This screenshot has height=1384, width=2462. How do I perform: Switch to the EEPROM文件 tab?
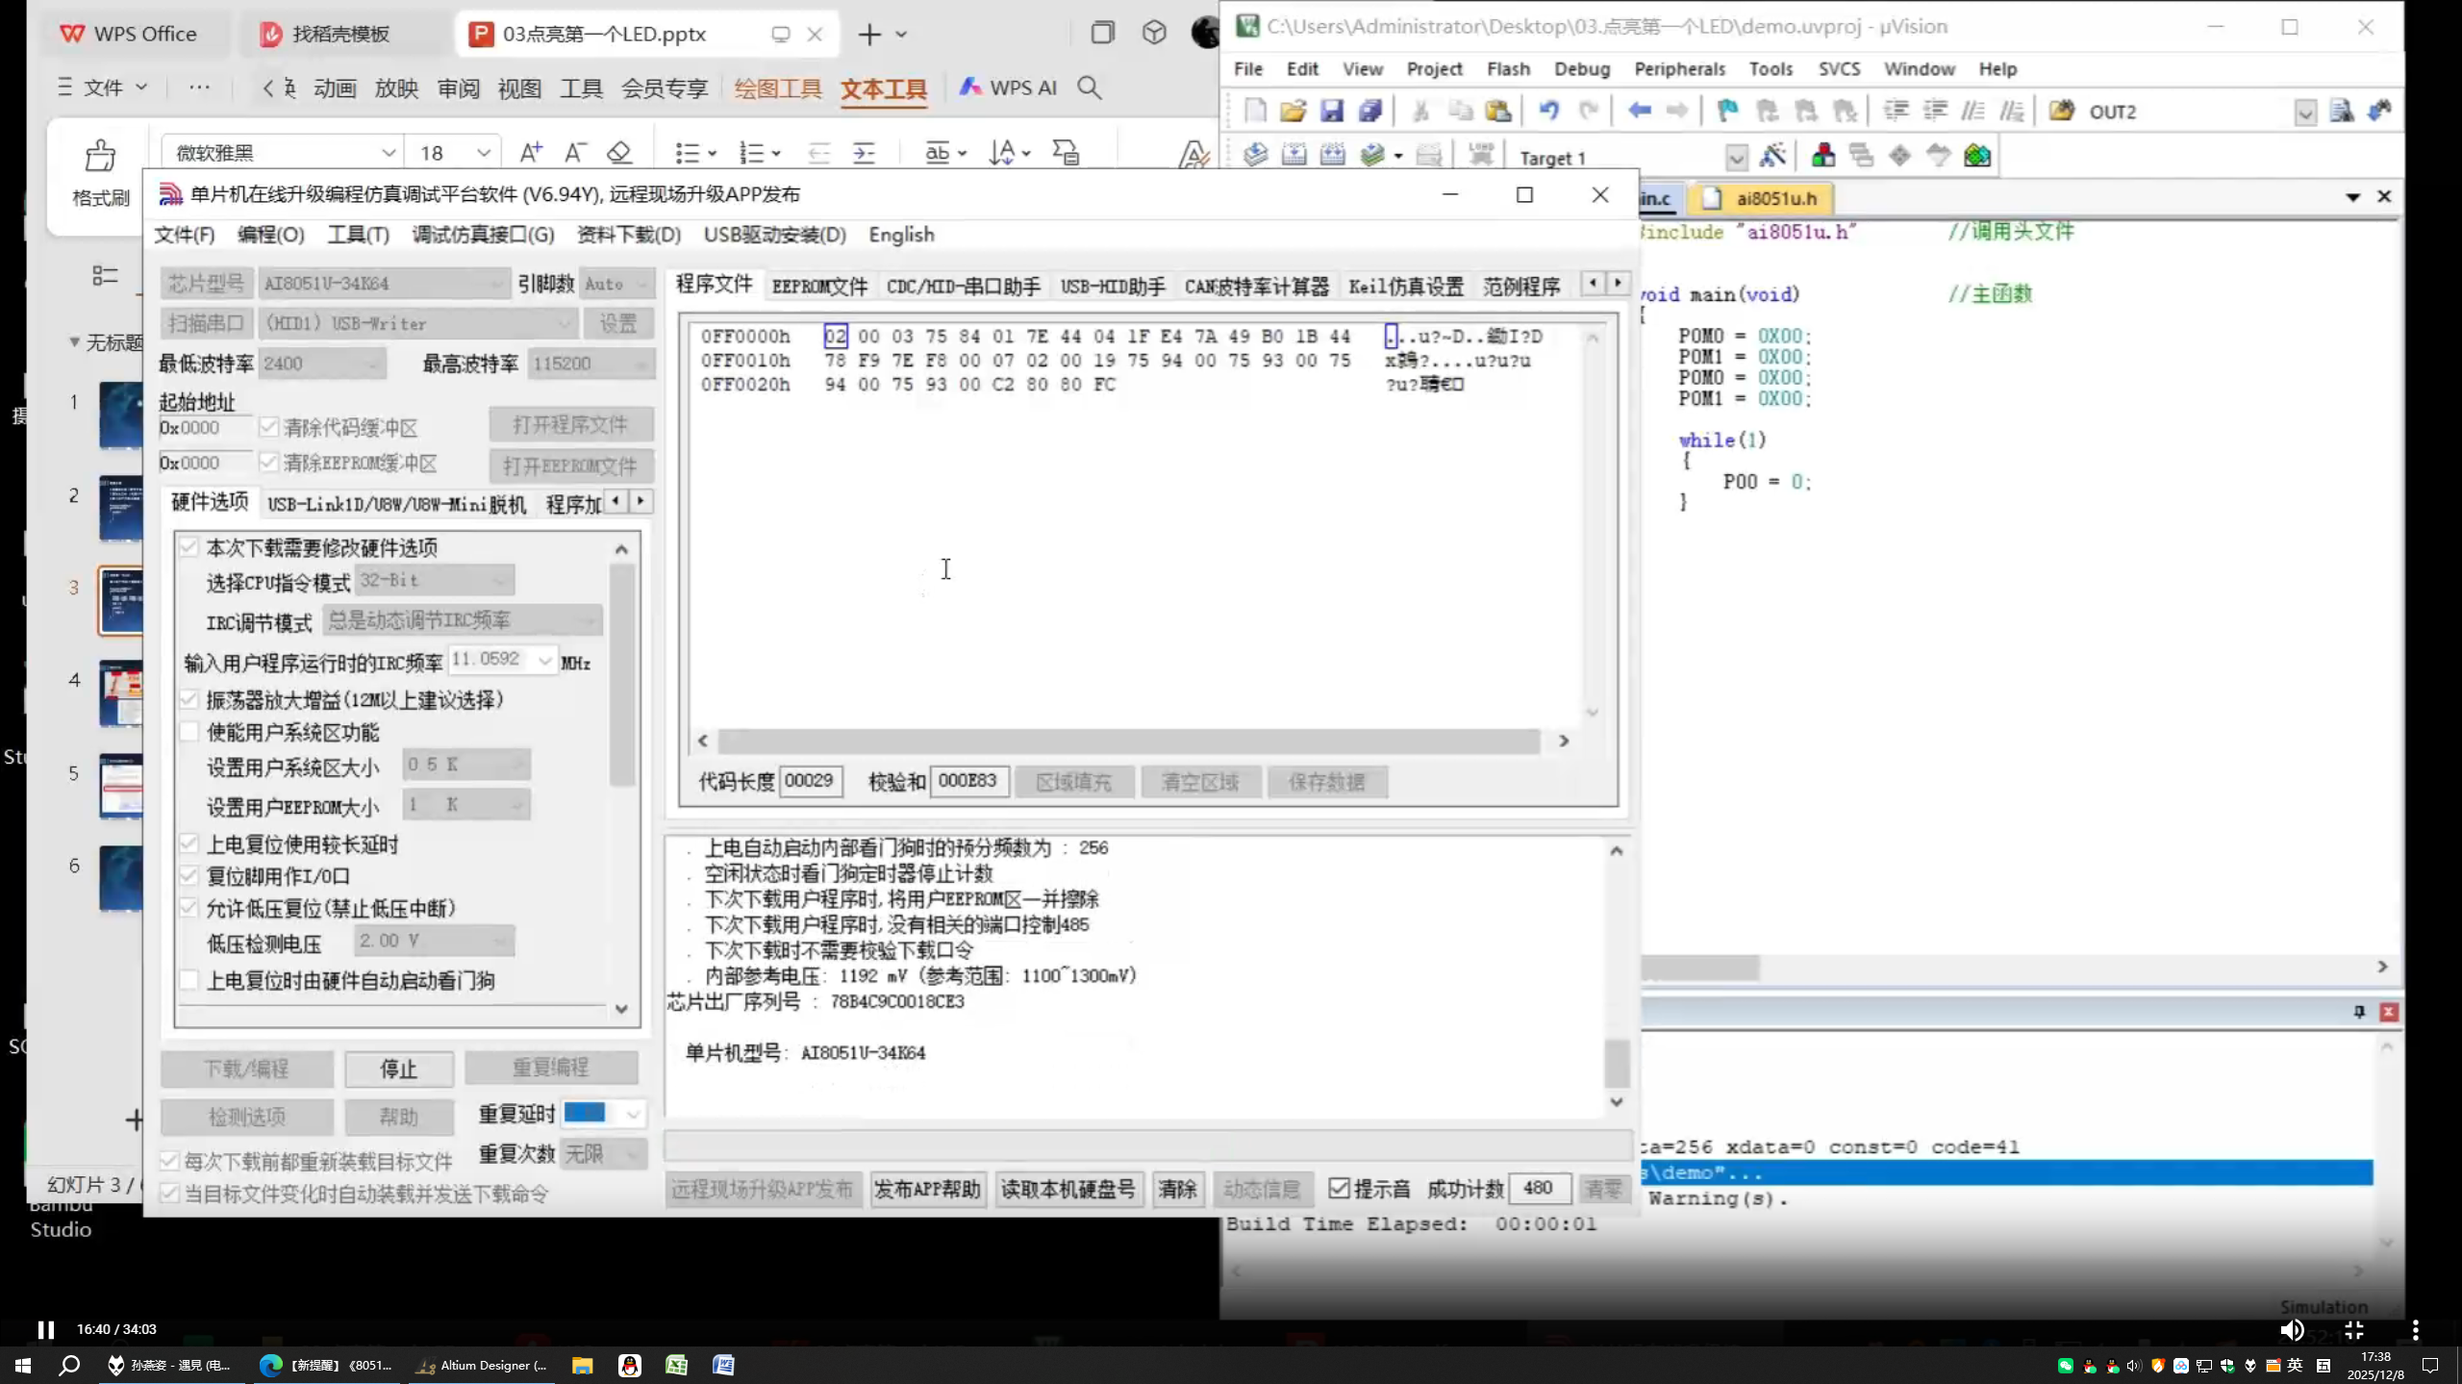point(819,286)
